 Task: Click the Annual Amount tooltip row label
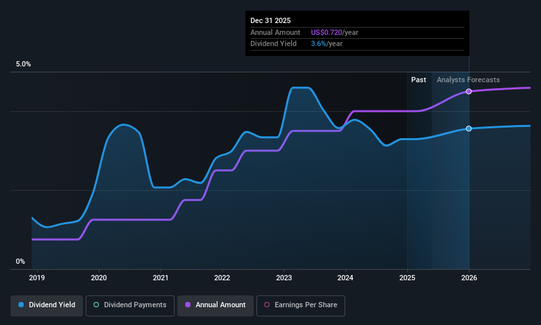click(275, 32)
